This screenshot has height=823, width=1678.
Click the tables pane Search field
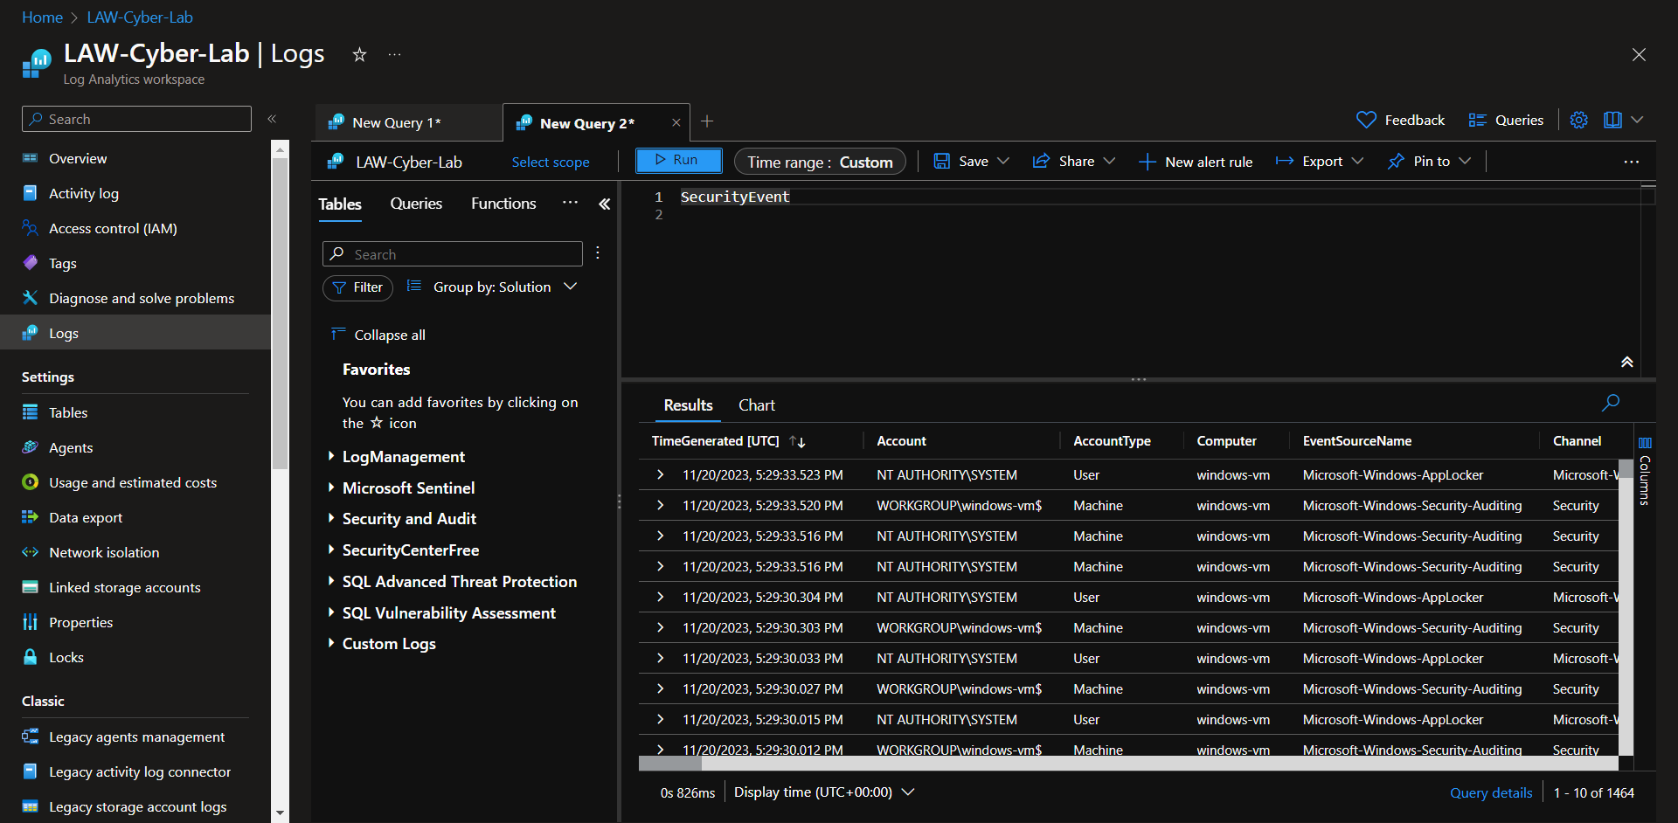click(x=453, y=254)
